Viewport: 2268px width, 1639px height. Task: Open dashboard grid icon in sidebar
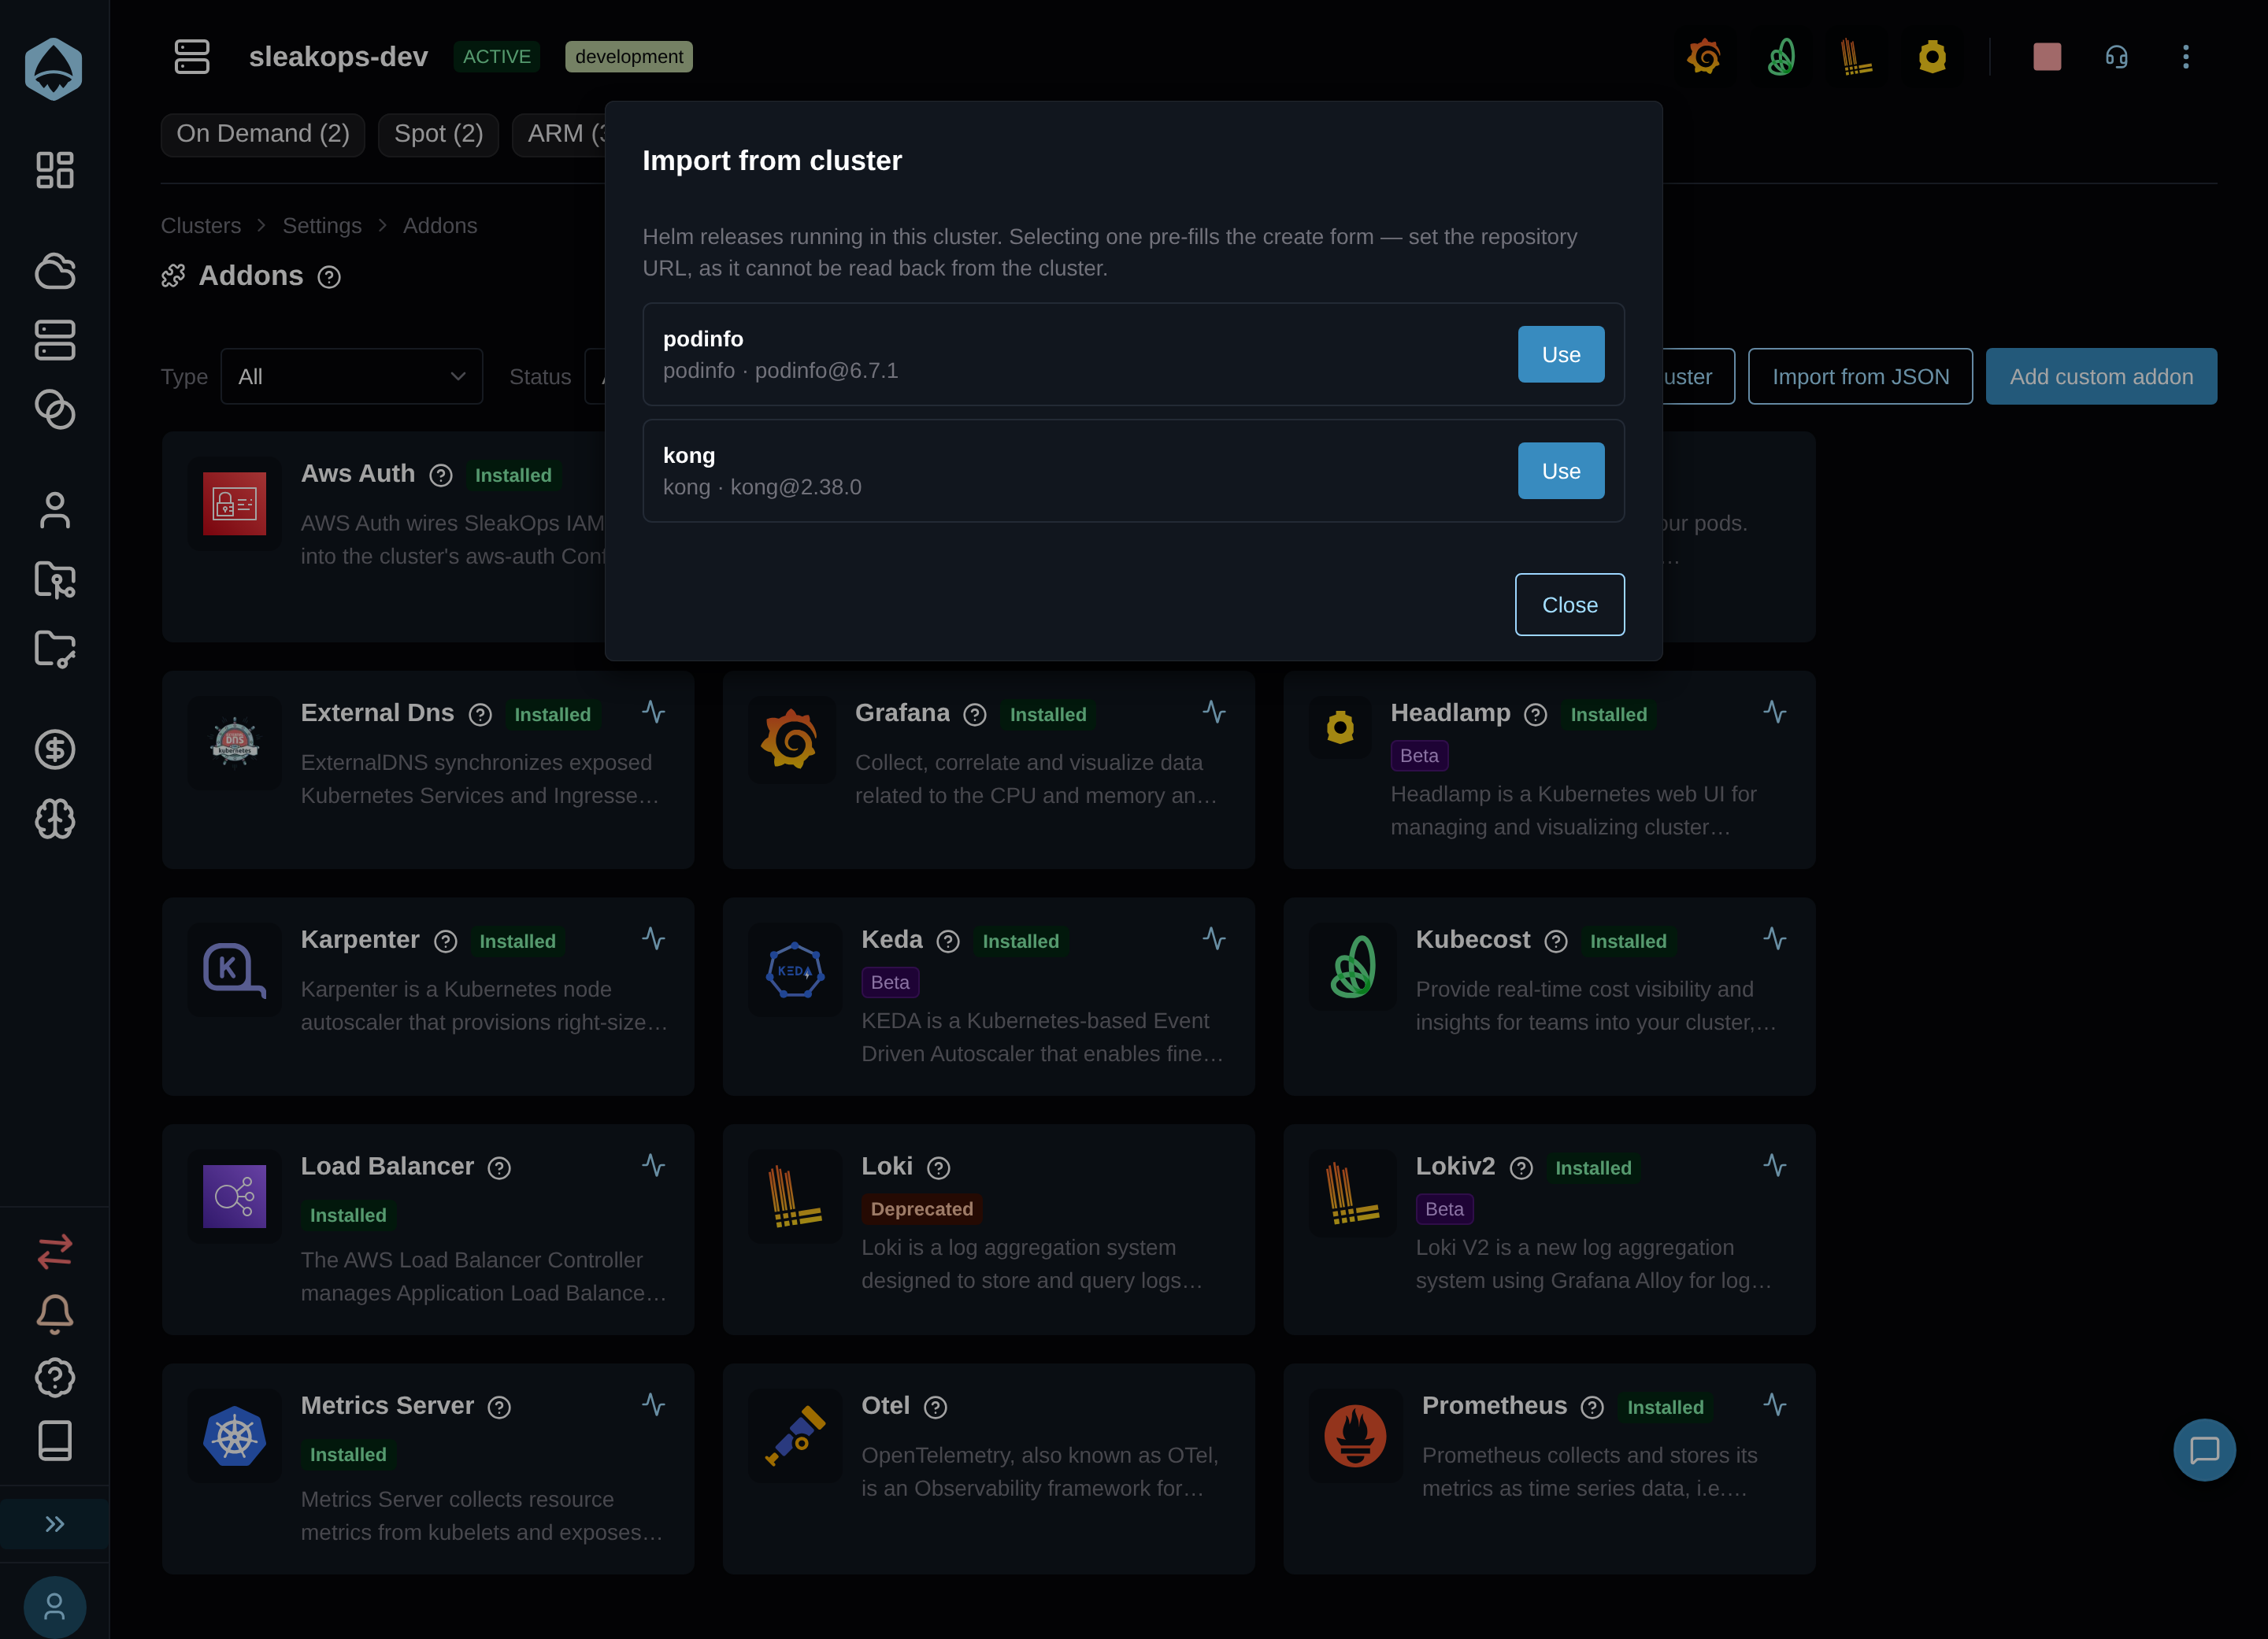[54, 170]
